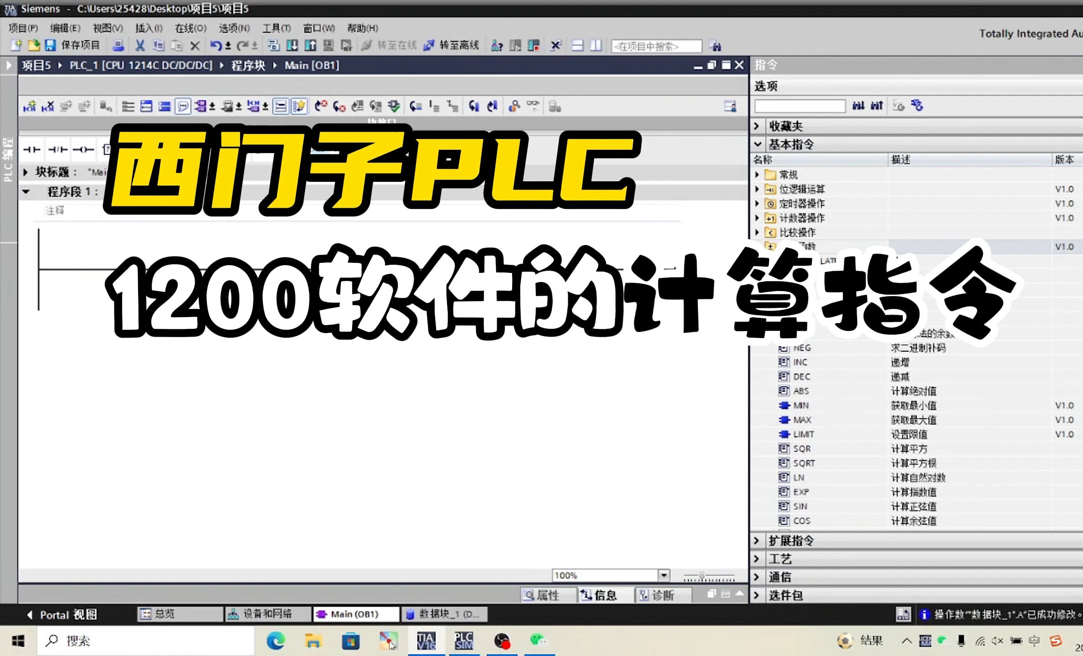Screen dimensions: 1083x656
Task: Toggle network comments display
Action: tap(281, 107)
